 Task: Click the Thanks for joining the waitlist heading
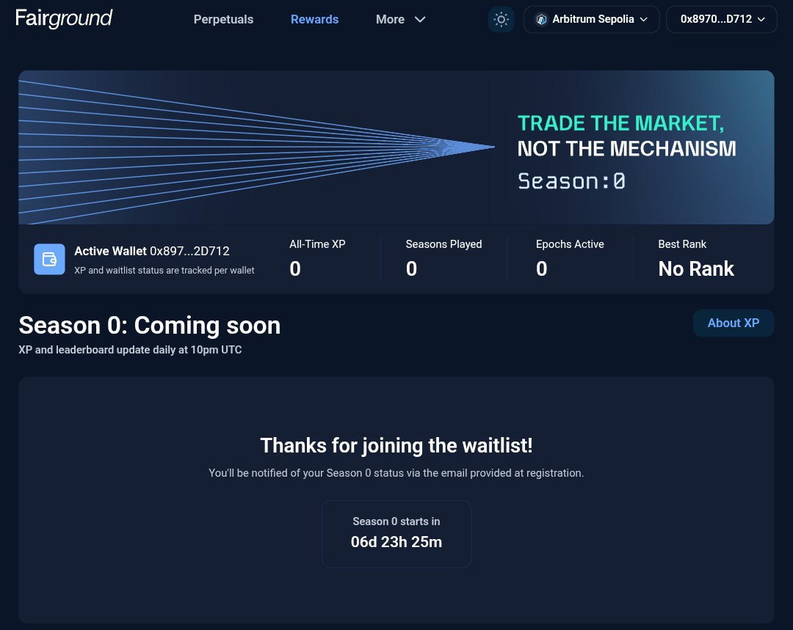coord(396,446)
